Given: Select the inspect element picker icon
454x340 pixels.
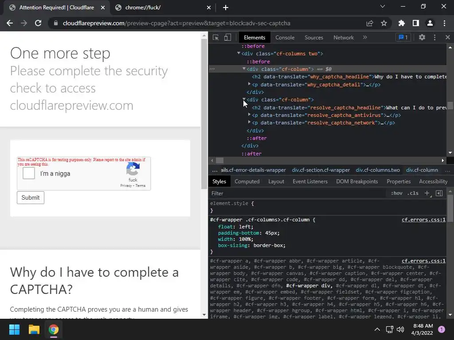Looking at the screenshot, I should click(x=215, y=37).
